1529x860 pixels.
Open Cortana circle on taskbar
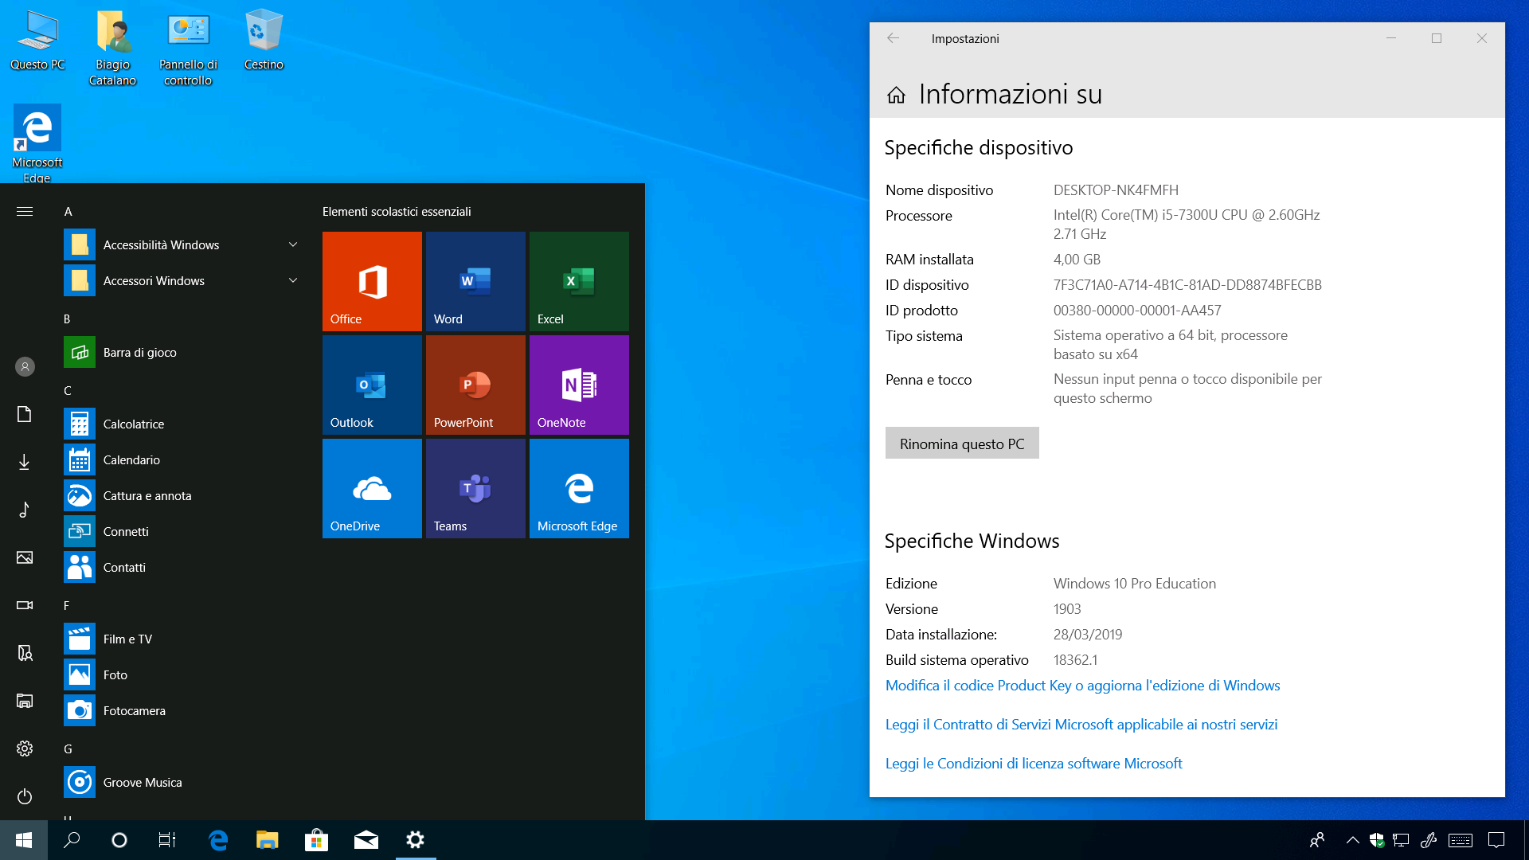[x=119, y=840]
